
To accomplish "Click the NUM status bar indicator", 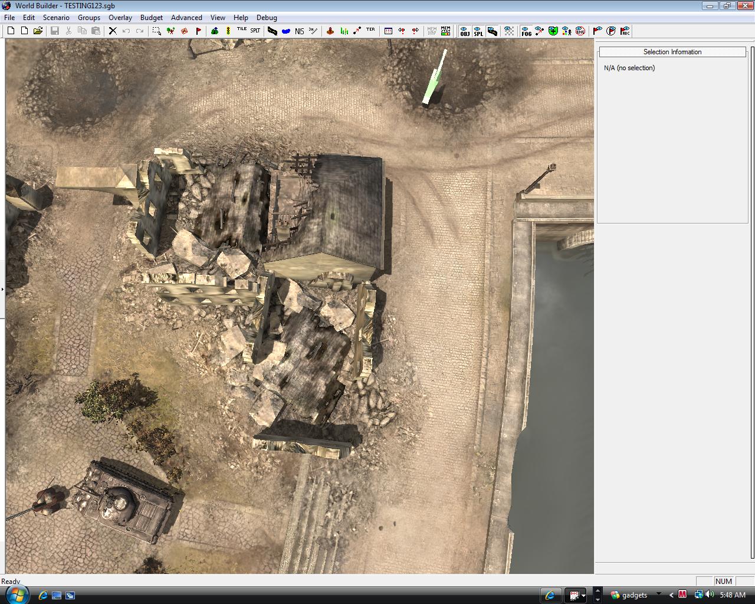I will pyautogui.click(x=723, y=581).
